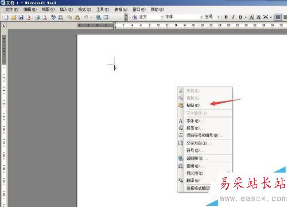Open the 工具 menu
The height and width of the screenshot is (207, 287).
coord(103,9)
